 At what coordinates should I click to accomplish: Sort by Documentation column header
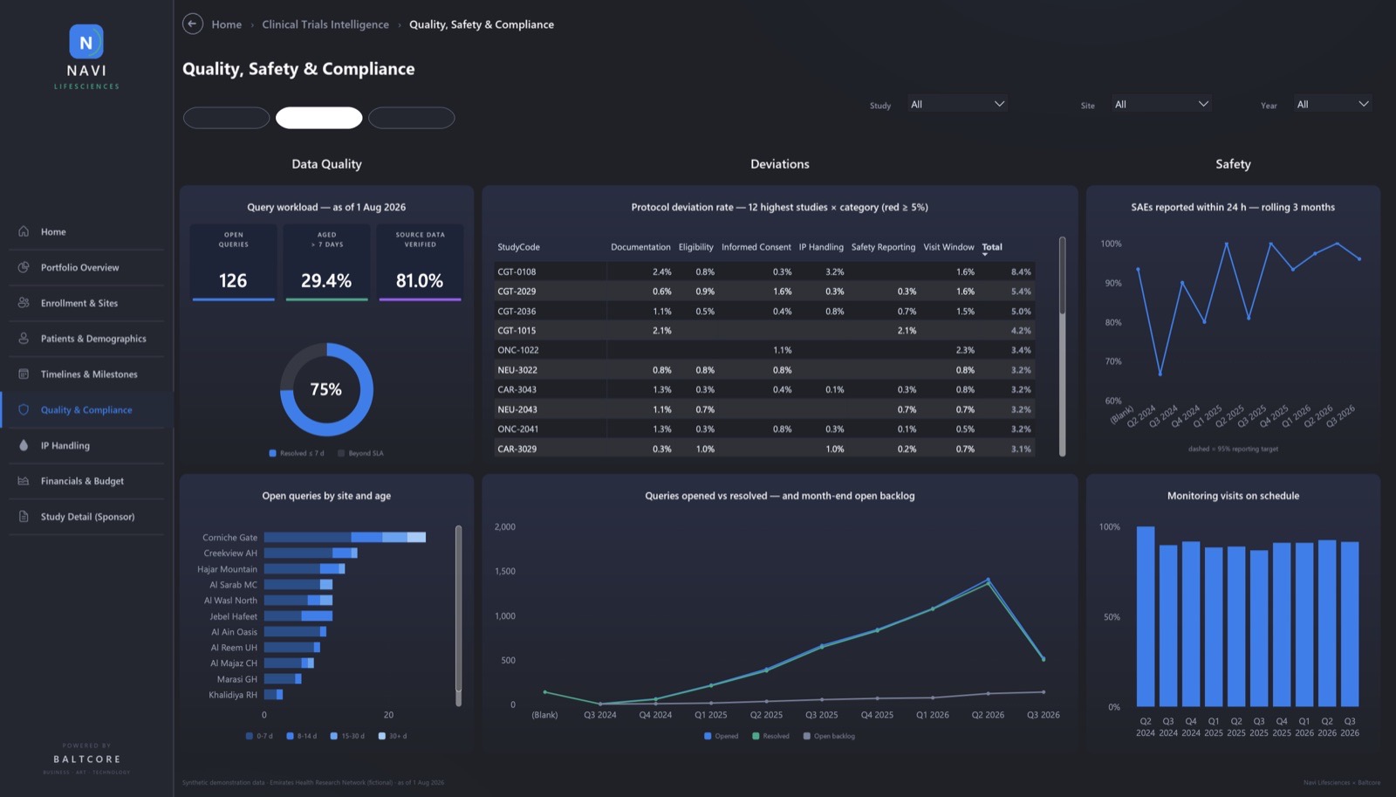(x=640, y=247)
